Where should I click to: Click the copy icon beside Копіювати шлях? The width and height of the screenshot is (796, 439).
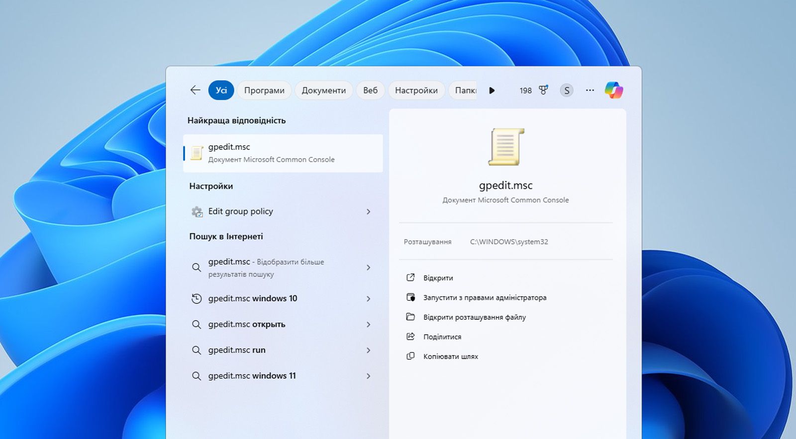click(410, 356)
